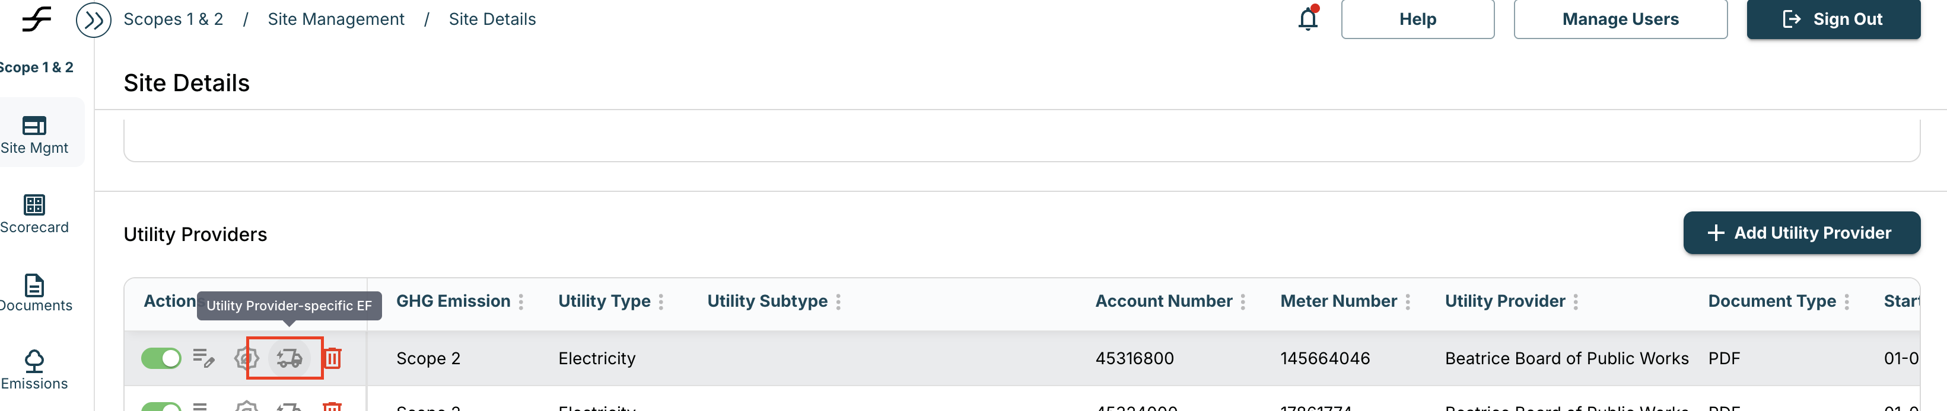Go to Documents in sidebar
The width and height of the screenshot is (1947, 411).
34,293
